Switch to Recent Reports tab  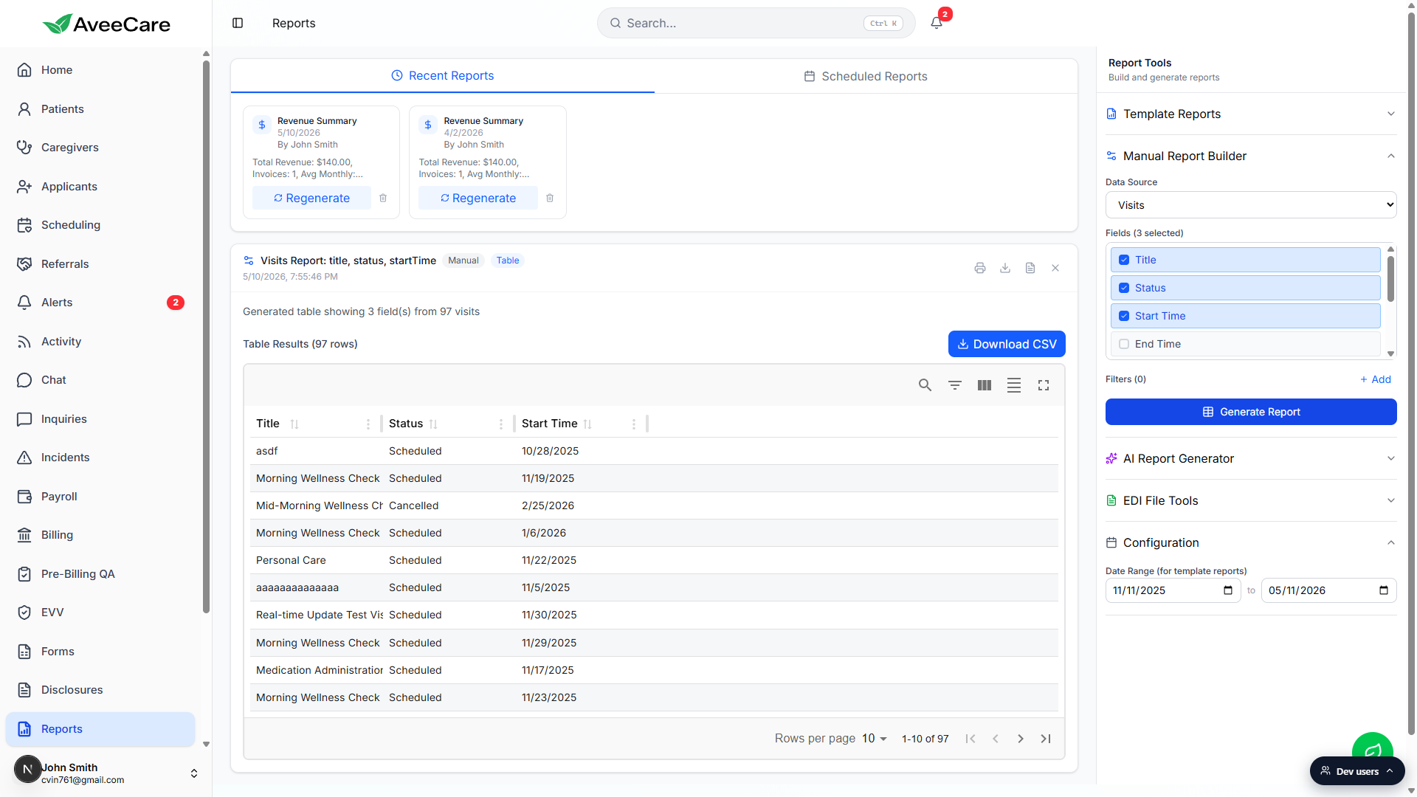[x=443, y=76]
